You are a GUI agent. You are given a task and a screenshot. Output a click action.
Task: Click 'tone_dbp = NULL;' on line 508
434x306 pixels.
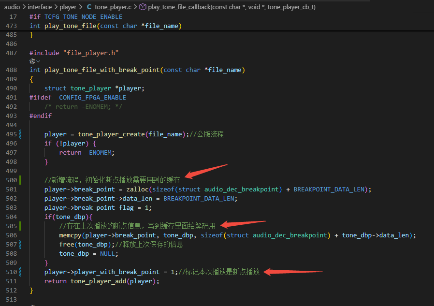pos(88,254)
